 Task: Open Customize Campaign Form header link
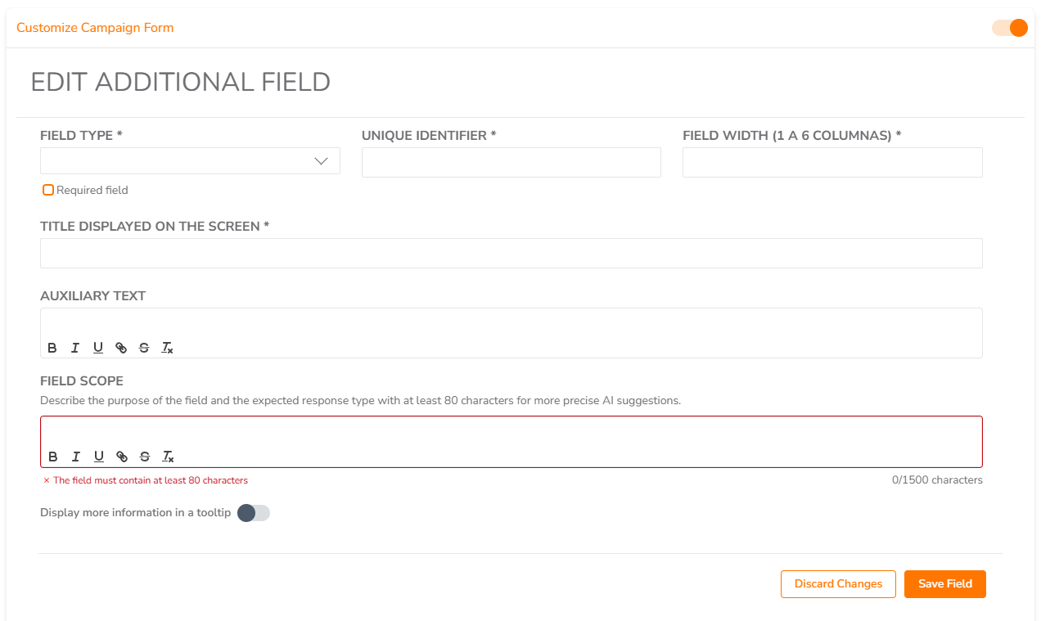pyautogui.click(x=95, y=28)
